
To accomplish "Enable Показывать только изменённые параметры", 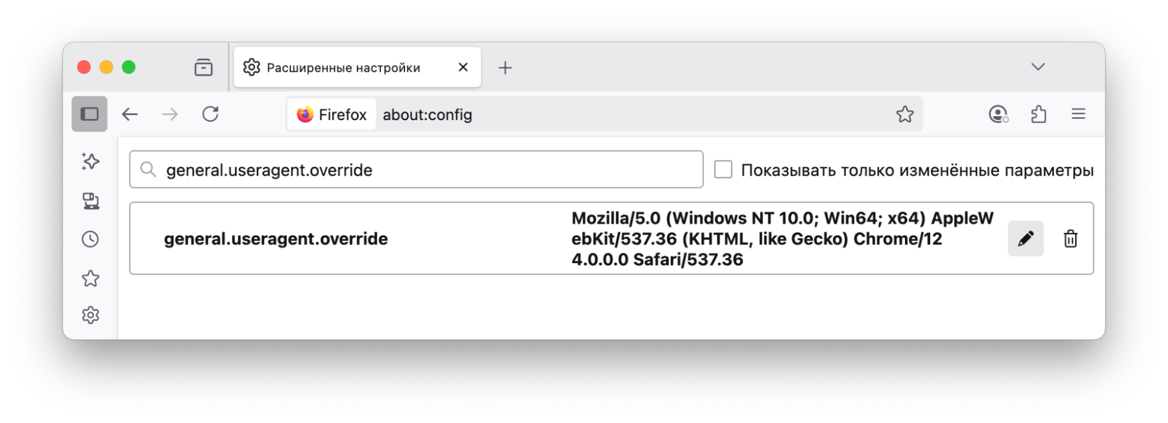I will coord(723,169).
